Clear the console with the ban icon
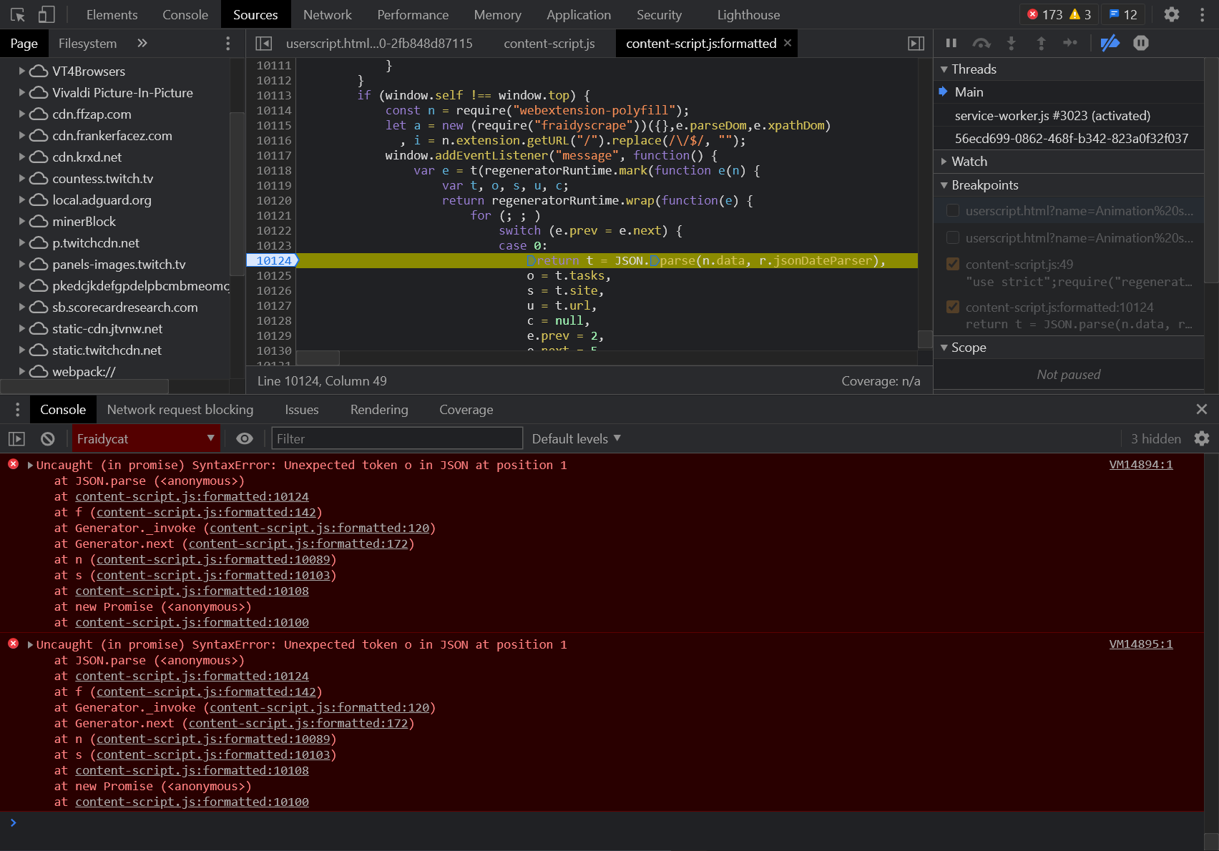This screenshot has width=1219, height=851. (48, 439)
